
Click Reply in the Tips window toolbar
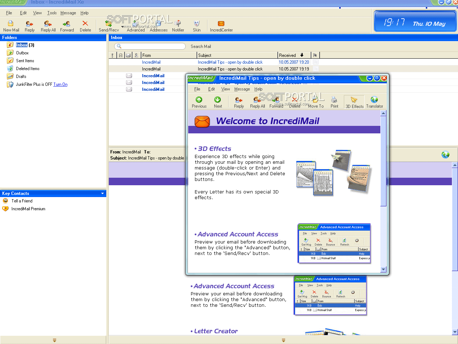pyautogui.click(x=239, y=102)
